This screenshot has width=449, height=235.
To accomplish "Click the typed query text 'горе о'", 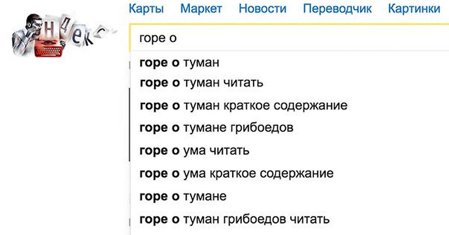I will click(x=158, y=38).
